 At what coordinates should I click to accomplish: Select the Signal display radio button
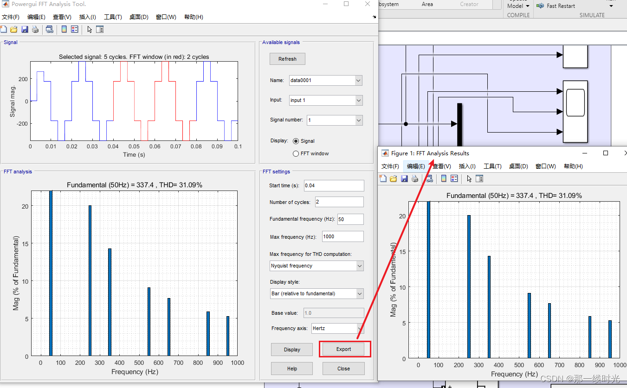(x=296, y=141)
